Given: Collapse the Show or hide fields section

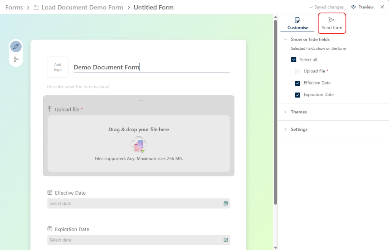Looking at the screenshot, I should tap(286, 39).
